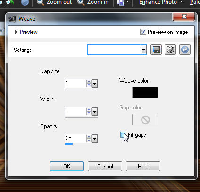The height and width of the screenshot is (192, 200).
Task: Open the Gap size slider dropdown arrow
Action: coord(94,83)
